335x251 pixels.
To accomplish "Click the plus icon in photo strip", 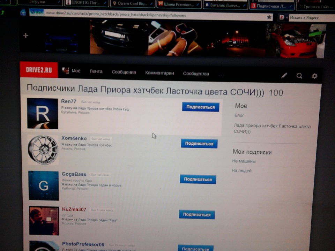I will (x=25, y=36).
